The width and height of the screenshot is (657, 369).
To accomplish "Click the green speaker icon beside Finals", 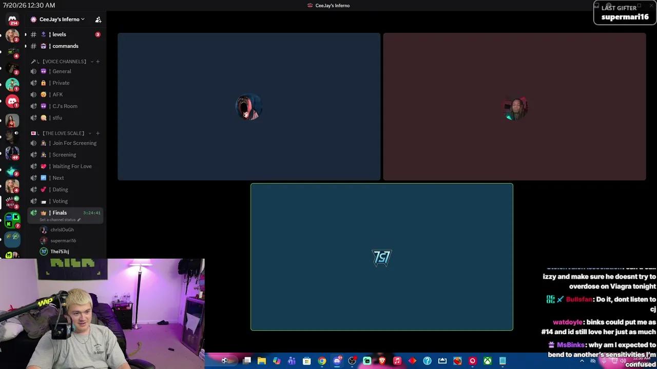I will click(x=33, y=213).
